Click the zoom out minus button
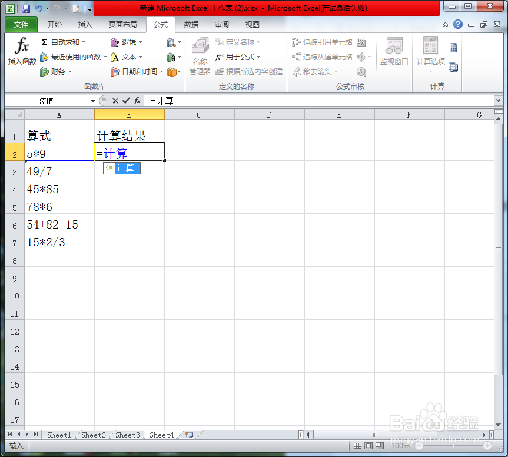Image resolution: width=508 pixels, height=457 pixels. click(x=419, y=446)
